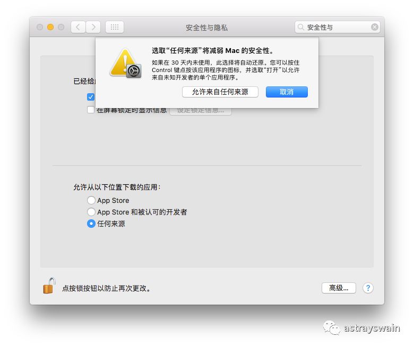Select the App Store radio option
The image size is (414, 347).
(91, 200)
